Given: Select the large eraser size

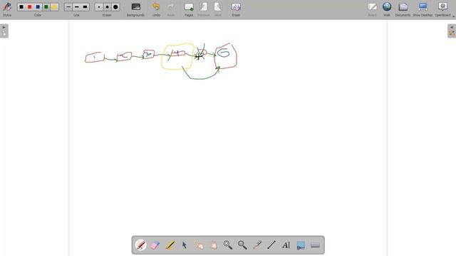Looking at the screenshot, I should coord(115,6).
